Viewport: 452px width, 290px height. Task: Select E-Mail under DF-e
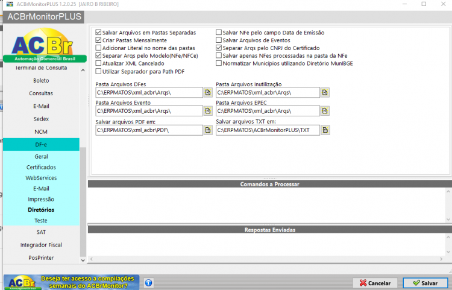pyautogui.click(x=41, y=189)
